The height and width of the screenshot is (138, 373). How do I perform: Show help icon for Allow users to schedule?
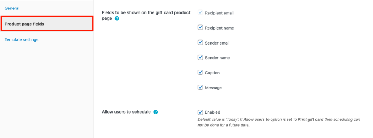[x=156, y=112]
